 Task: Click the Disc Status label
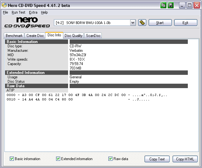click(x=16, y=81)
